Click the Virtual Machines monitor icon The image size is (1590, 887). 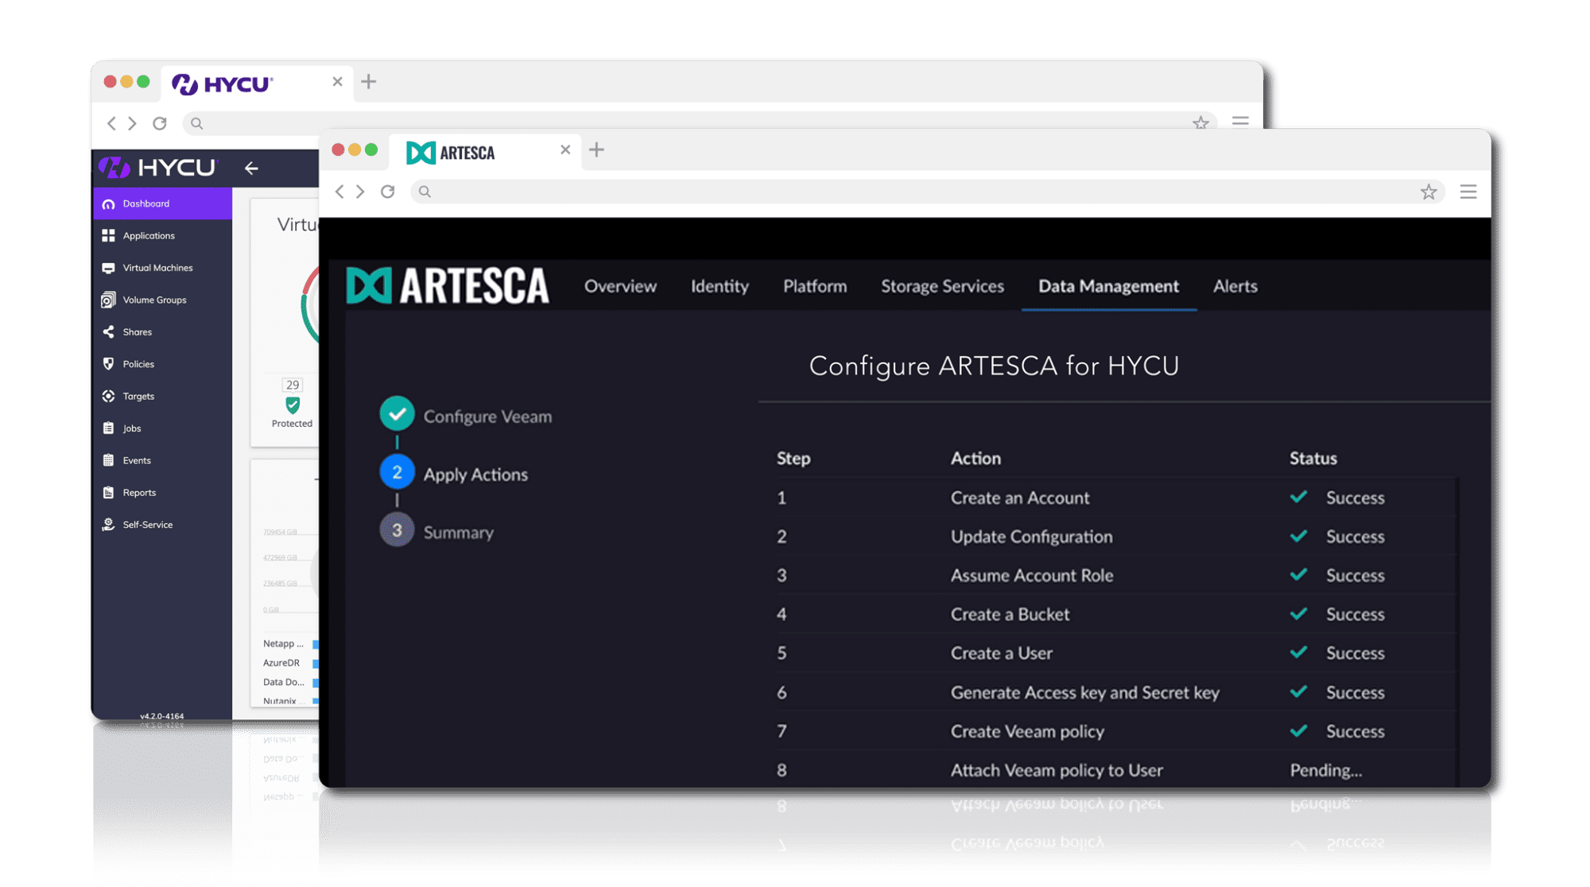point(109,268)
